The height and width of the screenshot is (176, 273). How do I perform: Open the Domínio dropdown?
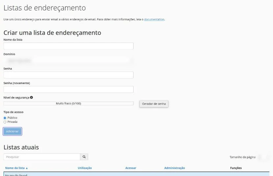(x=68, y=60)
